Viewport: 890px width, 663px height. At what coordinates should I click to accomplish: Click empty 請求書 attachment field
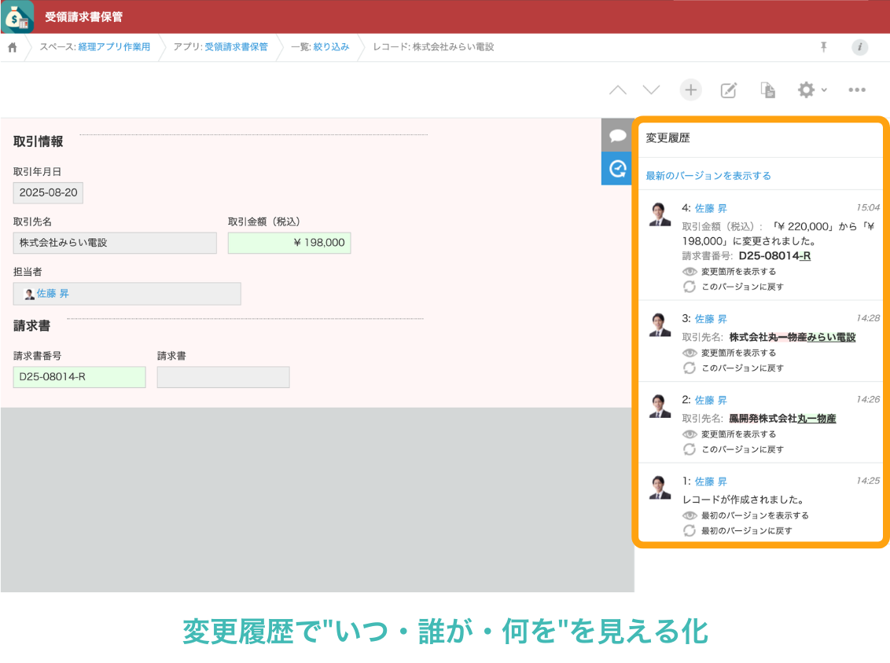[x=223, y=377]
